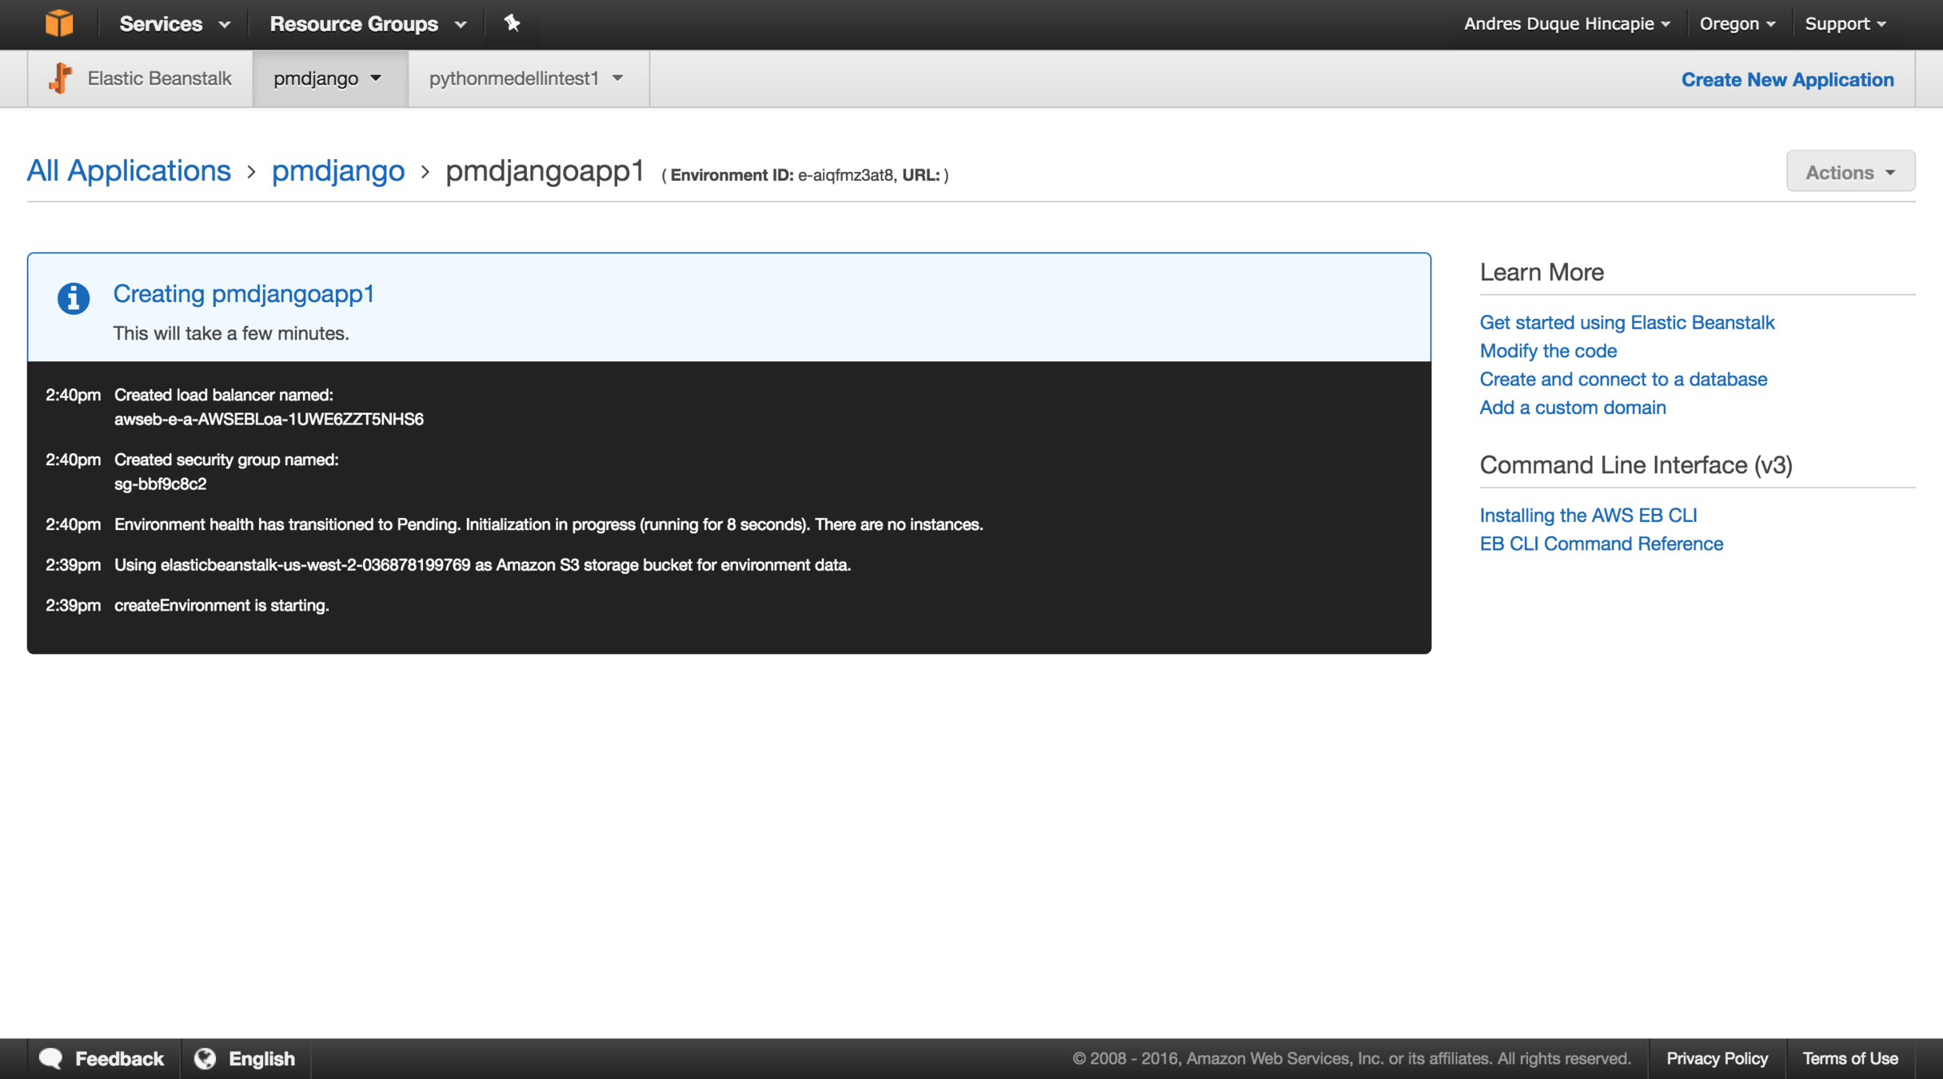Click the AWS cube logo icon
The image size is (1943, 1079).
point(59,23)
